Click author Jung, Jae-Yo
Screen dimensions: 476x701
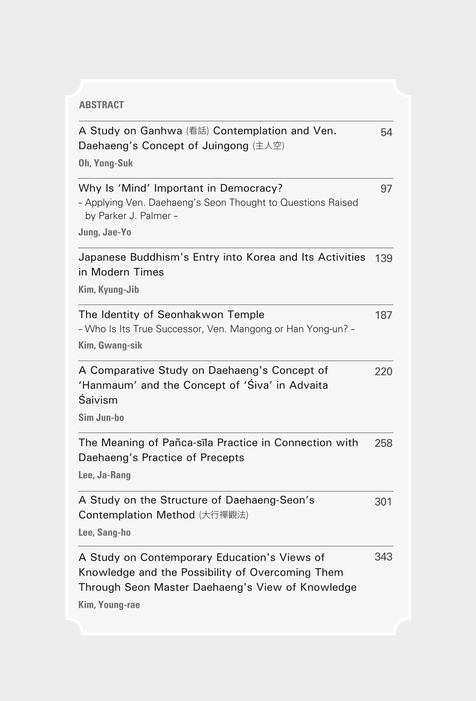(x=105, y=232)
